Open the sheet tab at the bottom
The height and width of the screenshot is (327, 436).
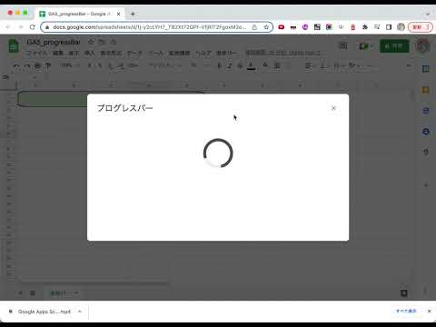click(64, 293)
